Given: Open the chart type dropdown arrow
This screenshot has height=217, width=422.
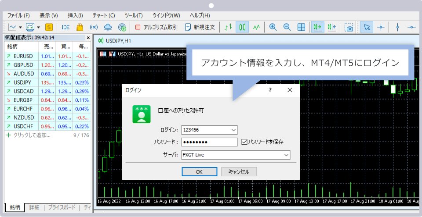Looking at the screenshot, I should point(21,27).
